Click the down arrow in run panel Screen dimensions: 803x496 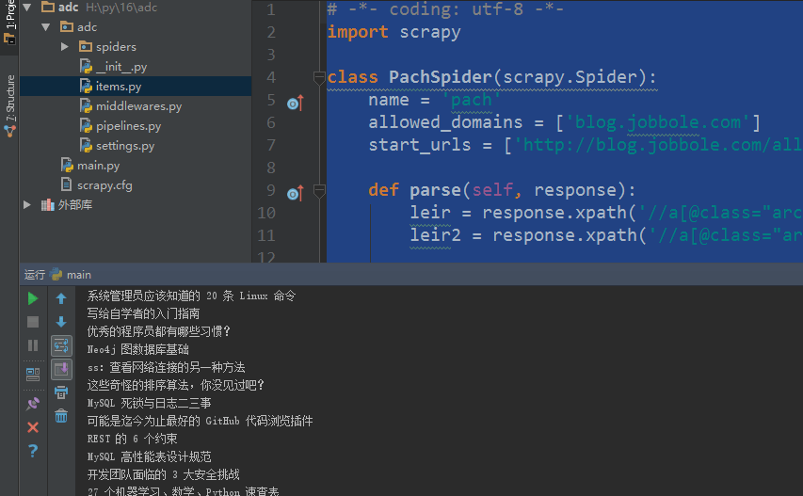coord(61,322)
